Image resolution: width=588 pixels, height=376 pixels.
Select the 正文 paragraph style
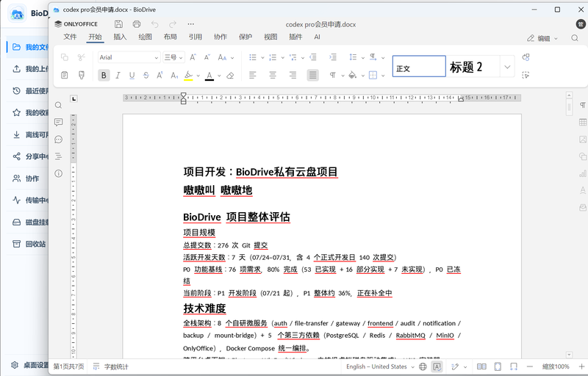click(x=419, y=66)
